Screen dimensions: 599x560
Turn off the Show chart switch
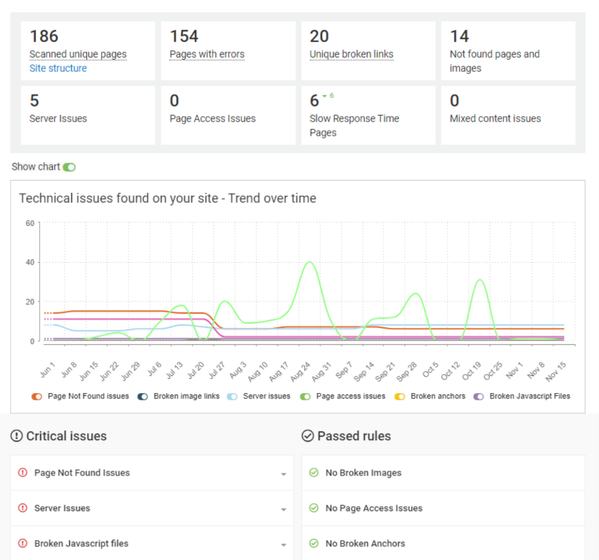point(69,167)
